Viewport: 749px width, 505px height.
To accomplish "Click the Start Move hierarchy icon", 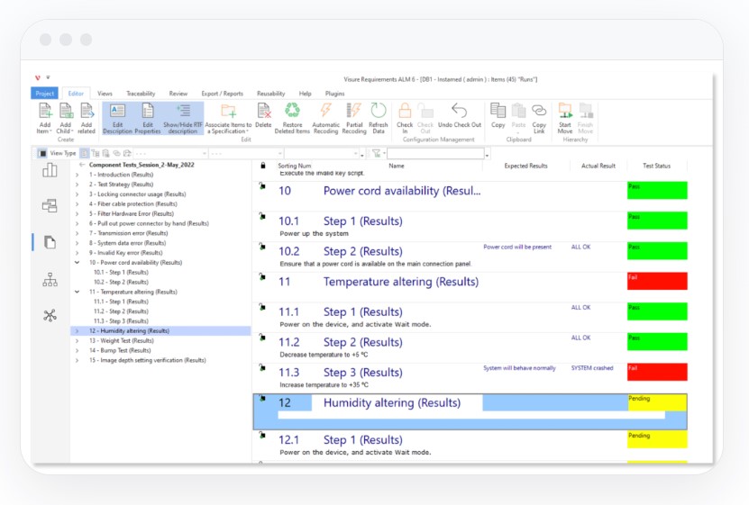I will click(565, 111).
